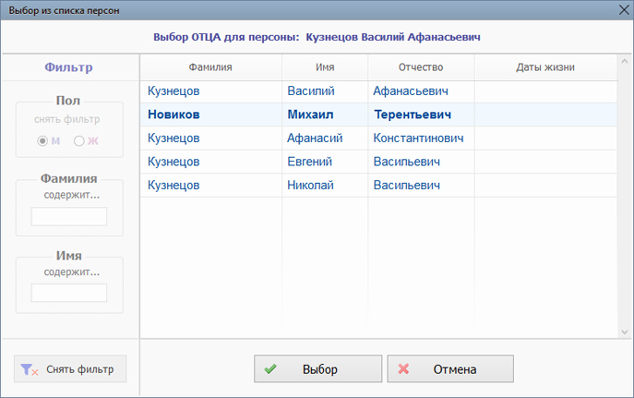Screen dimensions: 634x398
Task: Select surname Кузнецов in the Василий row
Action: point(173,91)
